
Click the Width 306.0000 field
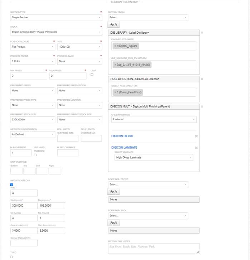coord(24,206)
